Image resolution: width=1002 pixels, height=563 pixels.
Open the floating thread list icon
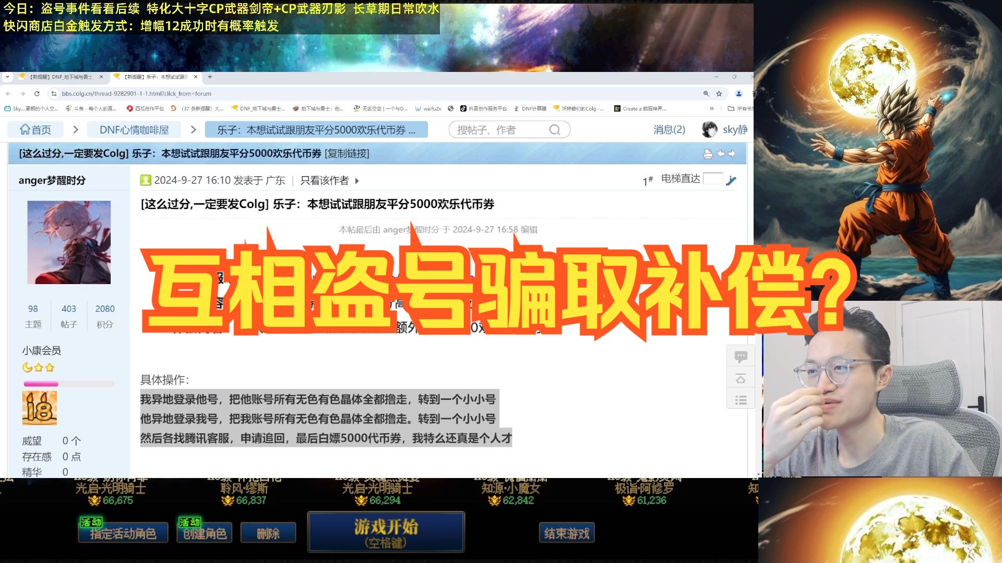741,400
